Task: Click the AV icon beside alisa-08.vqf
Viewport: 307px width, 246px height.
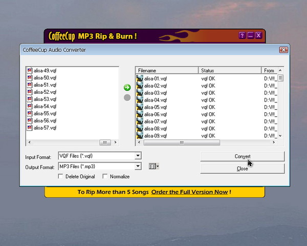Action: coord(140,129)
